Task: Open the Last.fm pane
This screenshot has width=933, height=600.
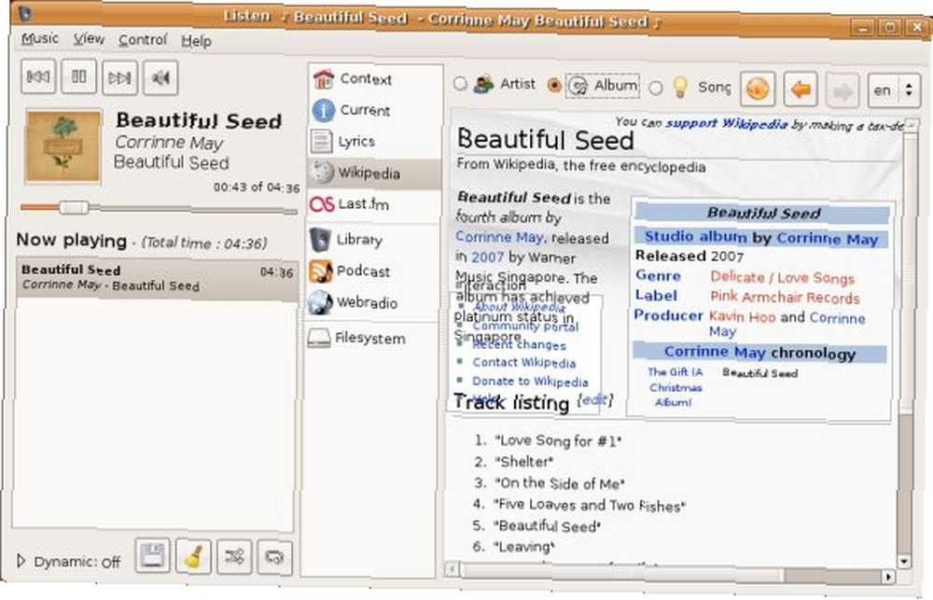Action: (374, 204)
